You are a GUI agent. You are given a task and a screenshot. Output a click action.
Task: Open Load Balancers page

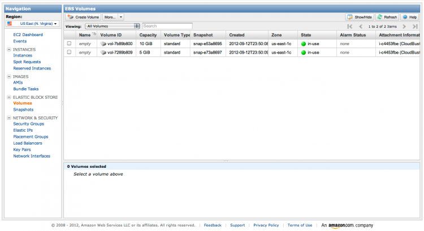click(x=28, y=143)
